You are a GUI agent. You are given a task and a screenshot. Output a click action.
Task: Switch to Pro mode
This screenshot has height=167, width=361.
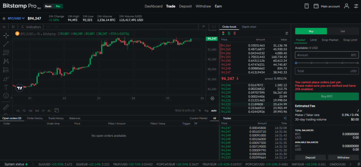coord(58,6)
